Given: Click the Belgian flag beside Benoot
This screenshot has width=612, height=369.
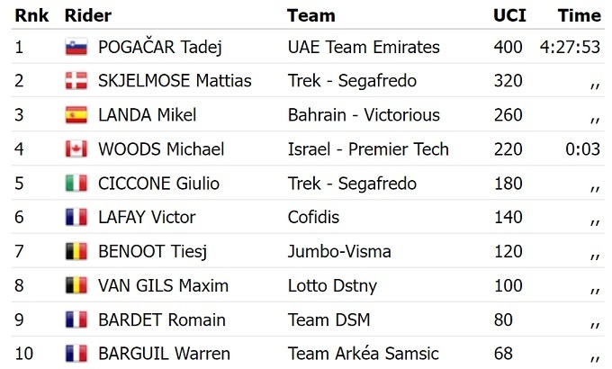Looking at the screenshot, I should (x=76, y=252).
